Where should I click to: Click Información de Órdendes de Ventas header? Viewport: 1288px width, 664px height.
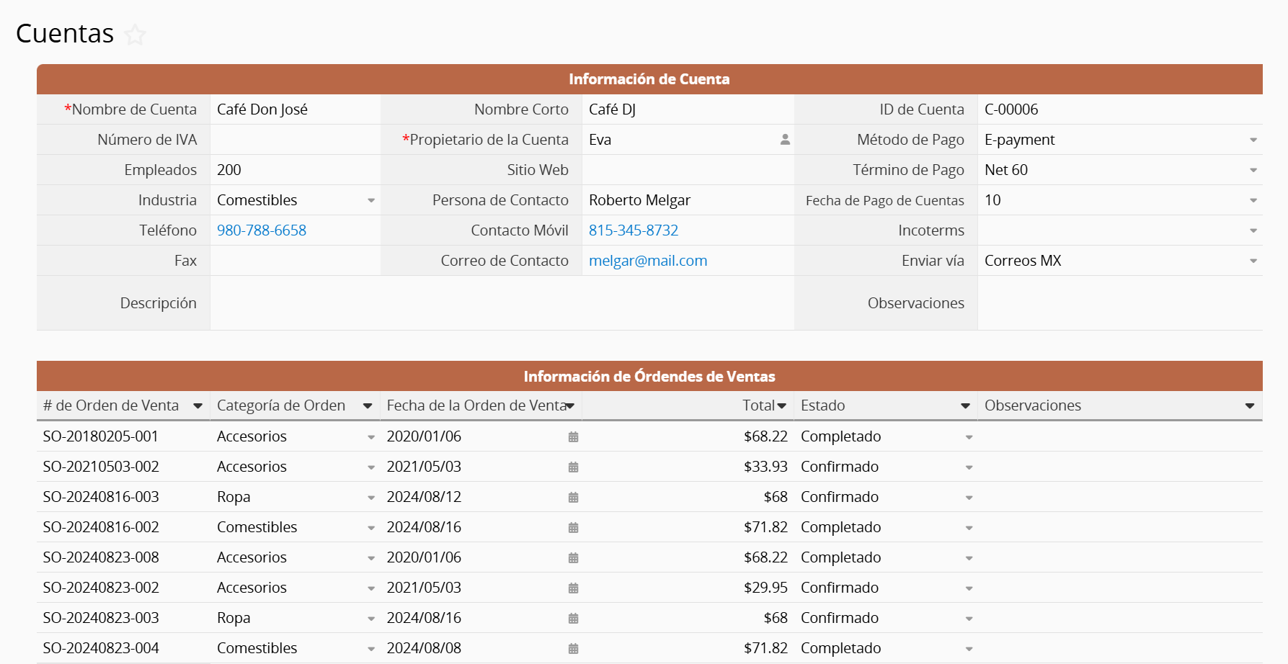tap(649, 376)
